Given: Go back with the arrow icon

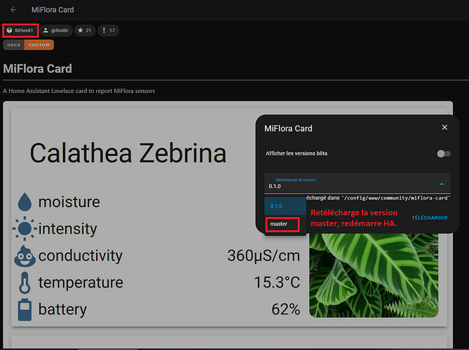Looking at the screenshot, I should (13, 10).
